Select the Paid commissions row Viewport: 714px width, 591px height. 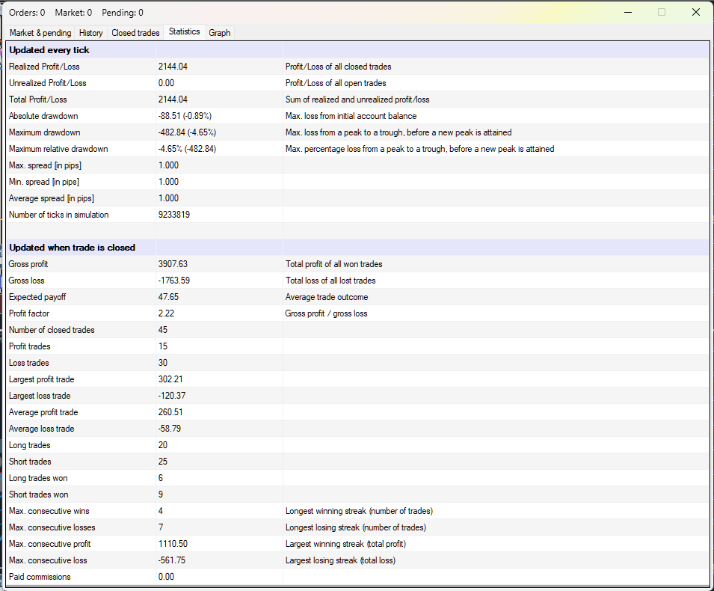[40, 577]
